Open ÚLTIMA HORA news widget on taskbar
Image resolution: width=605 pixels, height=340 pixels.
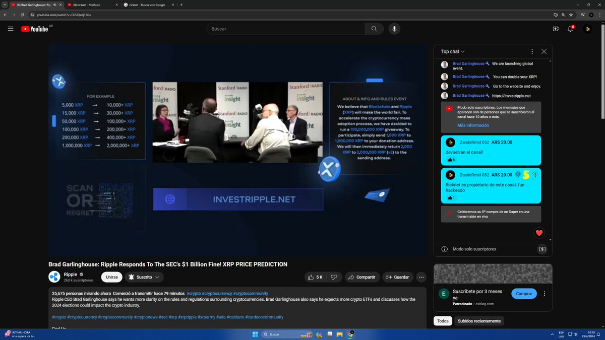point(20,334)
